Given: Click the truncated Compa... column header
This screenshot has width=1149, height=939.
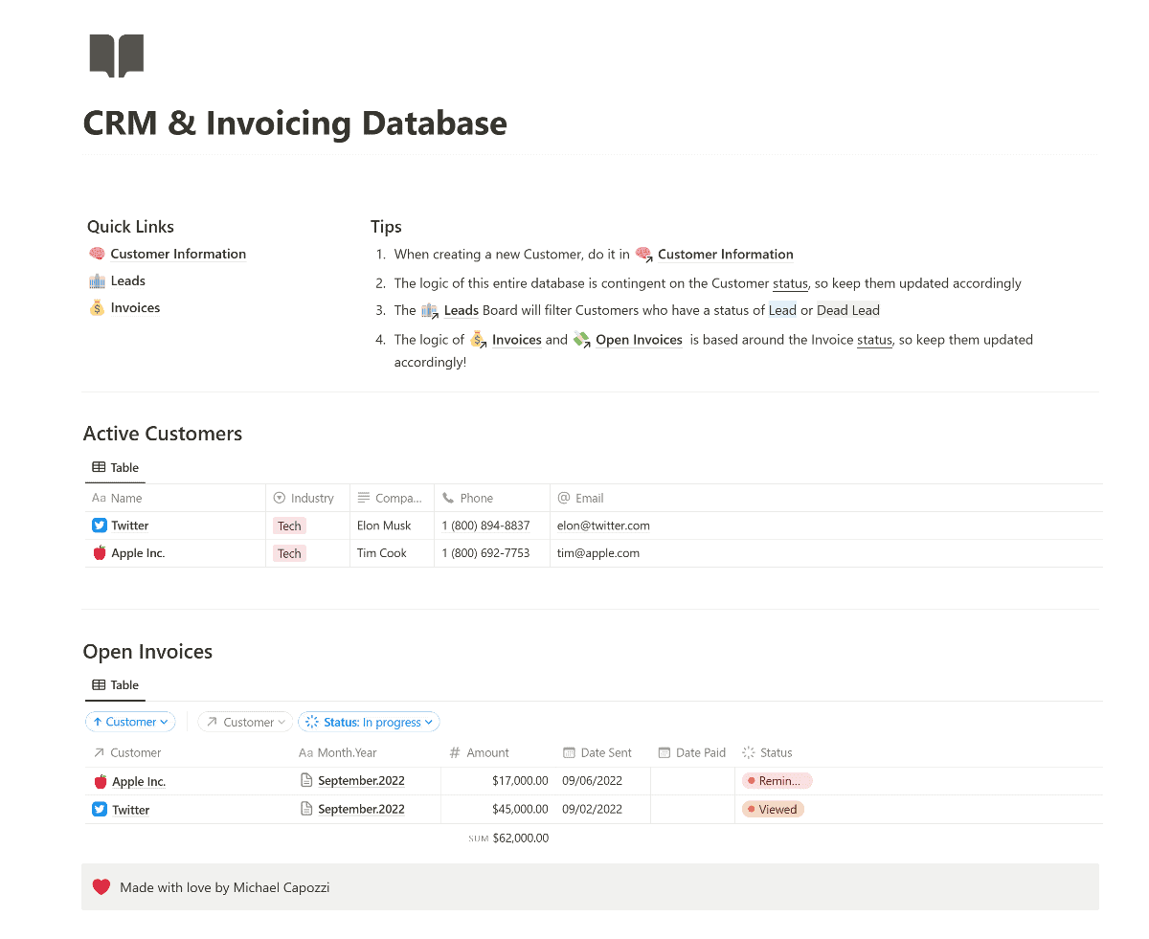Looking at the screenshot, I should pos(392,498).
